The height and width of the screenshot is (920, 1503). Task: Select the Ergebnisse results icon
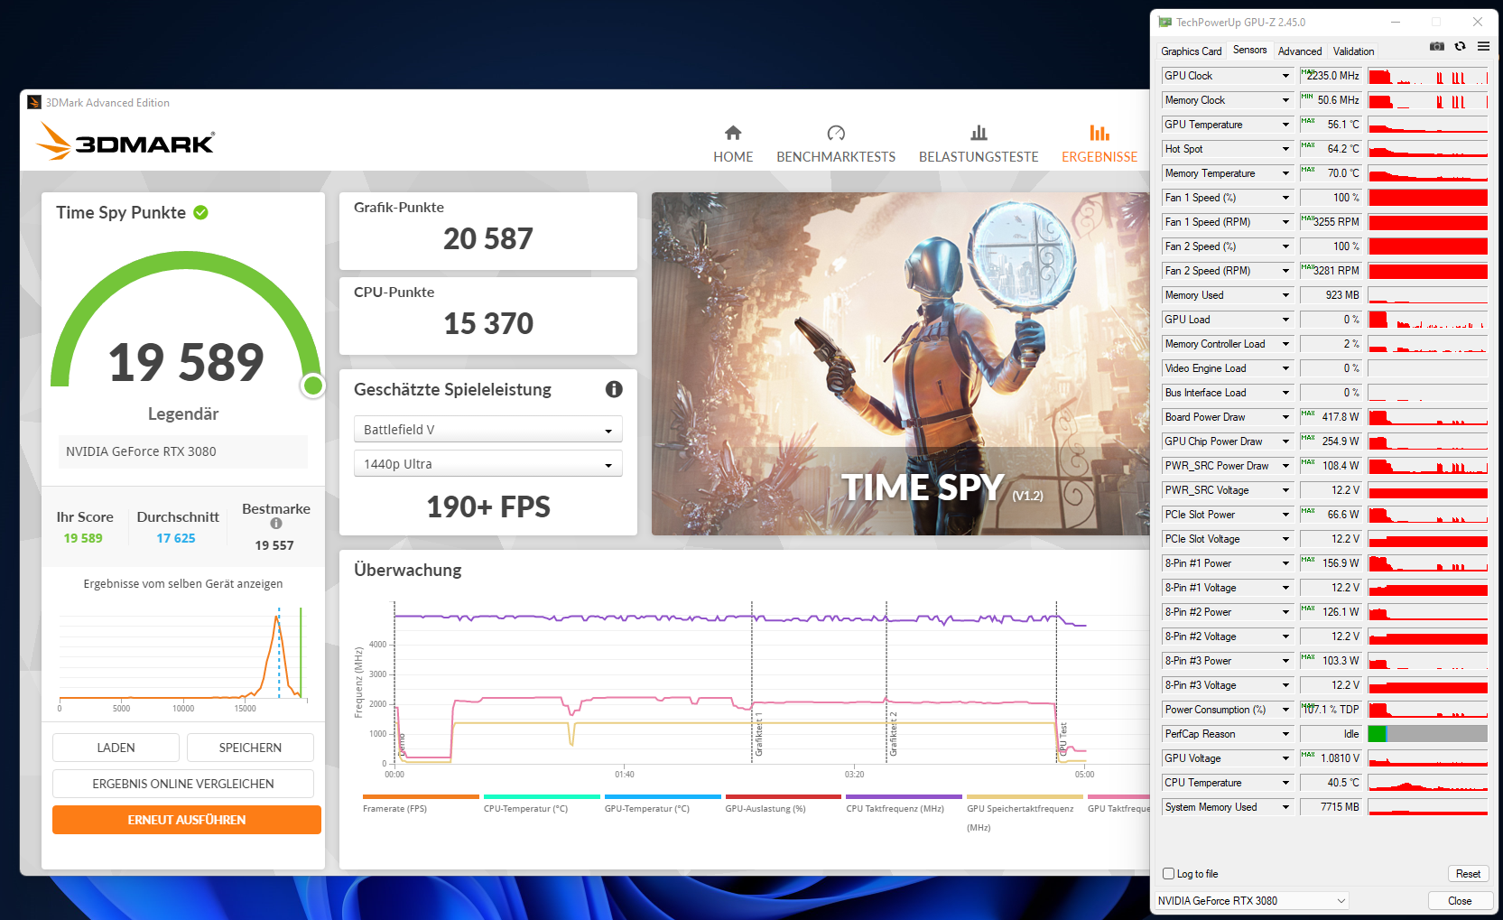(1099, 133)
